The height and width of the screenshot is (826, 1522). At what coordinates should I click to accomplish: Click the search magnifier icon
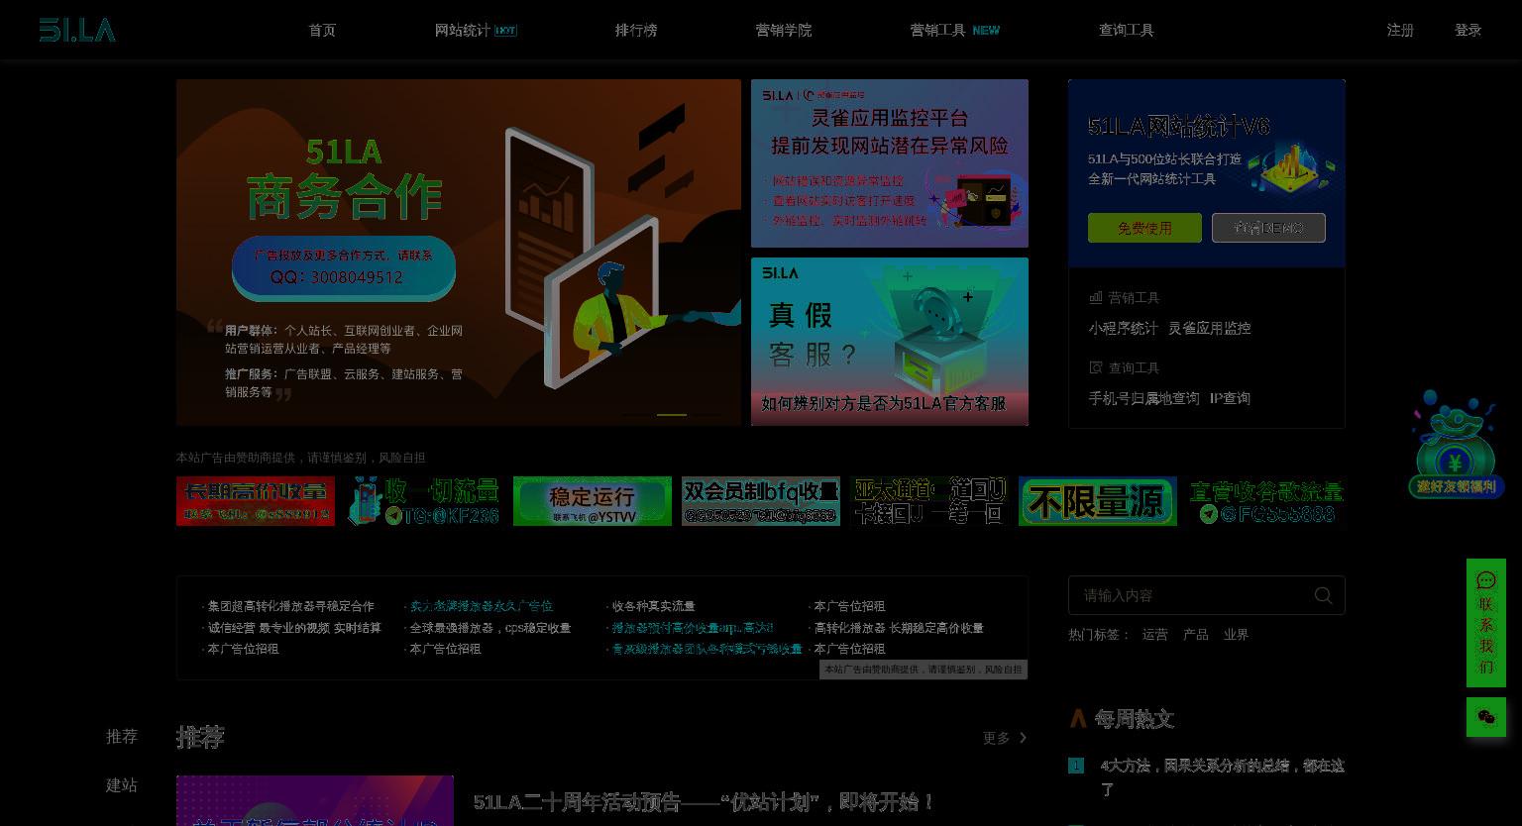point(1323,595)
